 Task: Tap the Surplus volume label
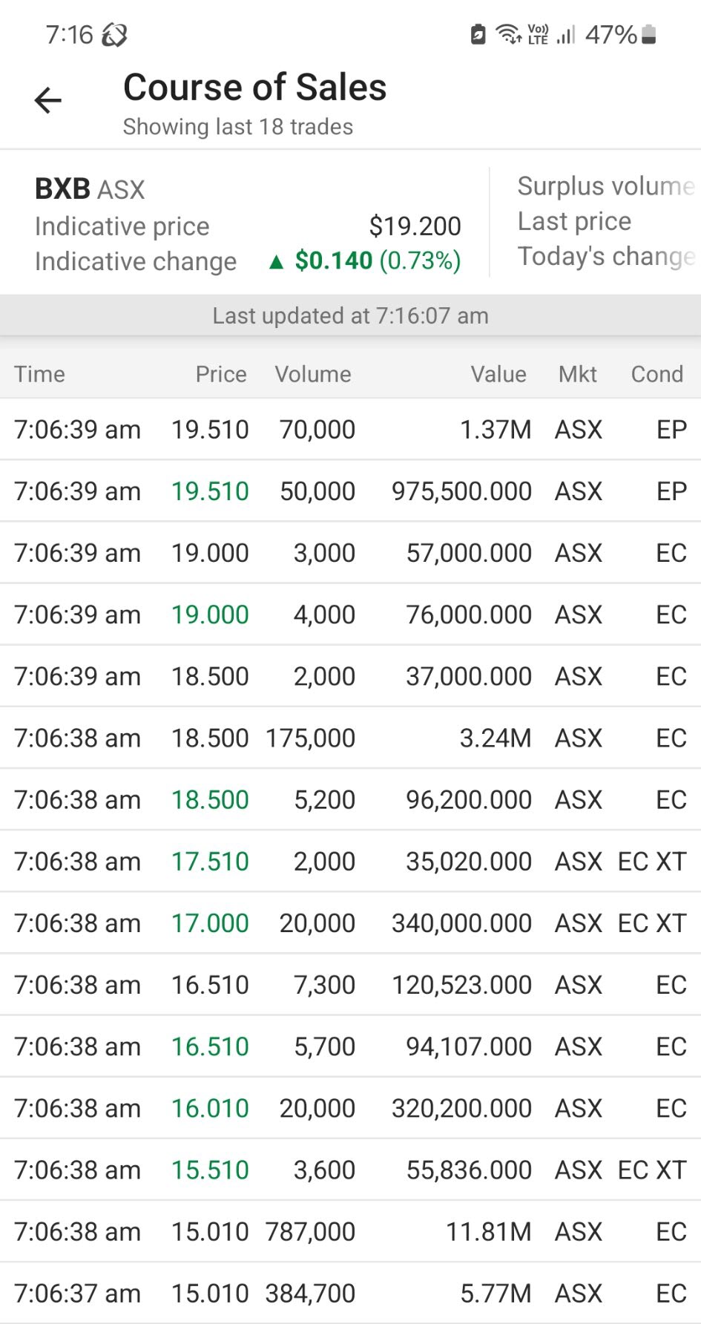click(x=605, y=186)
